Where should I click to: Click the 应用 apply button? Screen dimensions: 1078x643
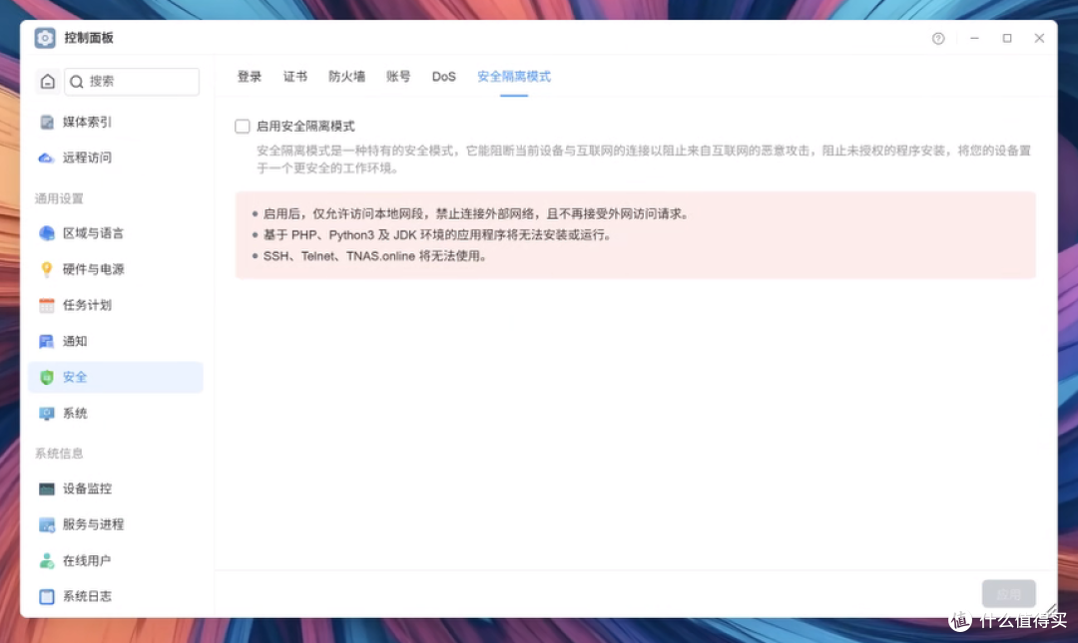1008,594
